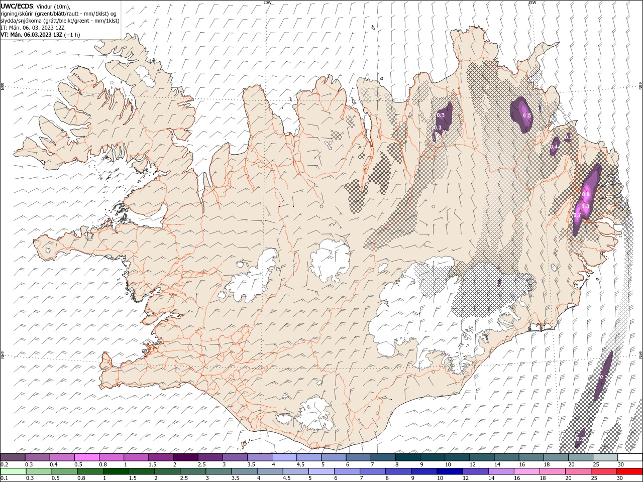Click the grey-blue swatch starting at 3.5 in the lower scale

[x=244, y=471]
